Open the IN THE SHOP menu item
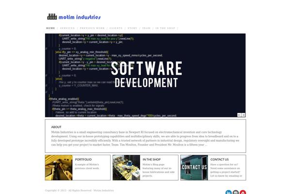 click(165, 28)
